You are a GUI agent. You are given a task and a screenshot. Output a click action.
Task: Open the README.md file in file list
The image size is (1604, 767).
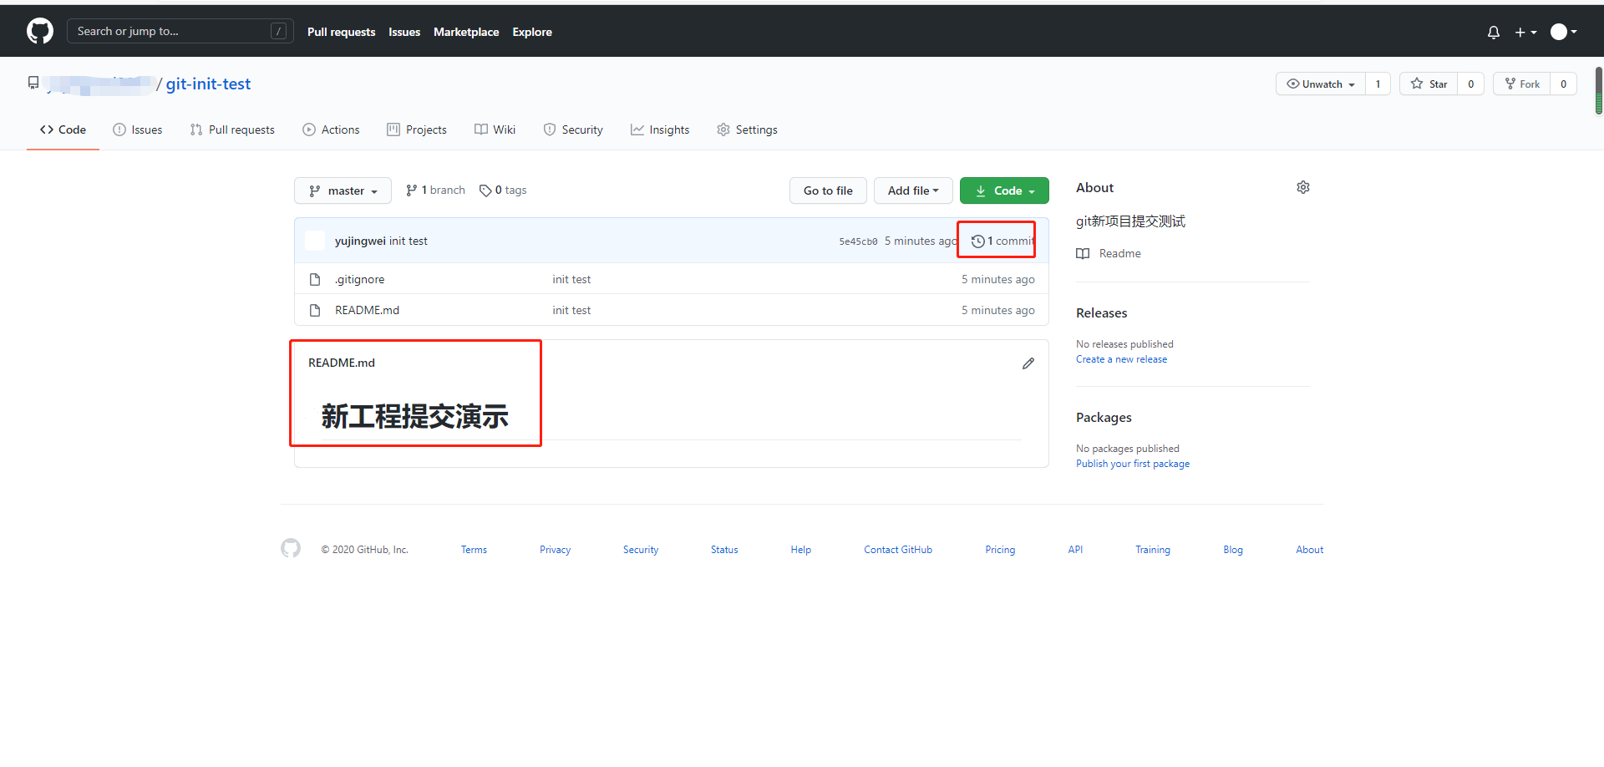(x=367, y=310)
